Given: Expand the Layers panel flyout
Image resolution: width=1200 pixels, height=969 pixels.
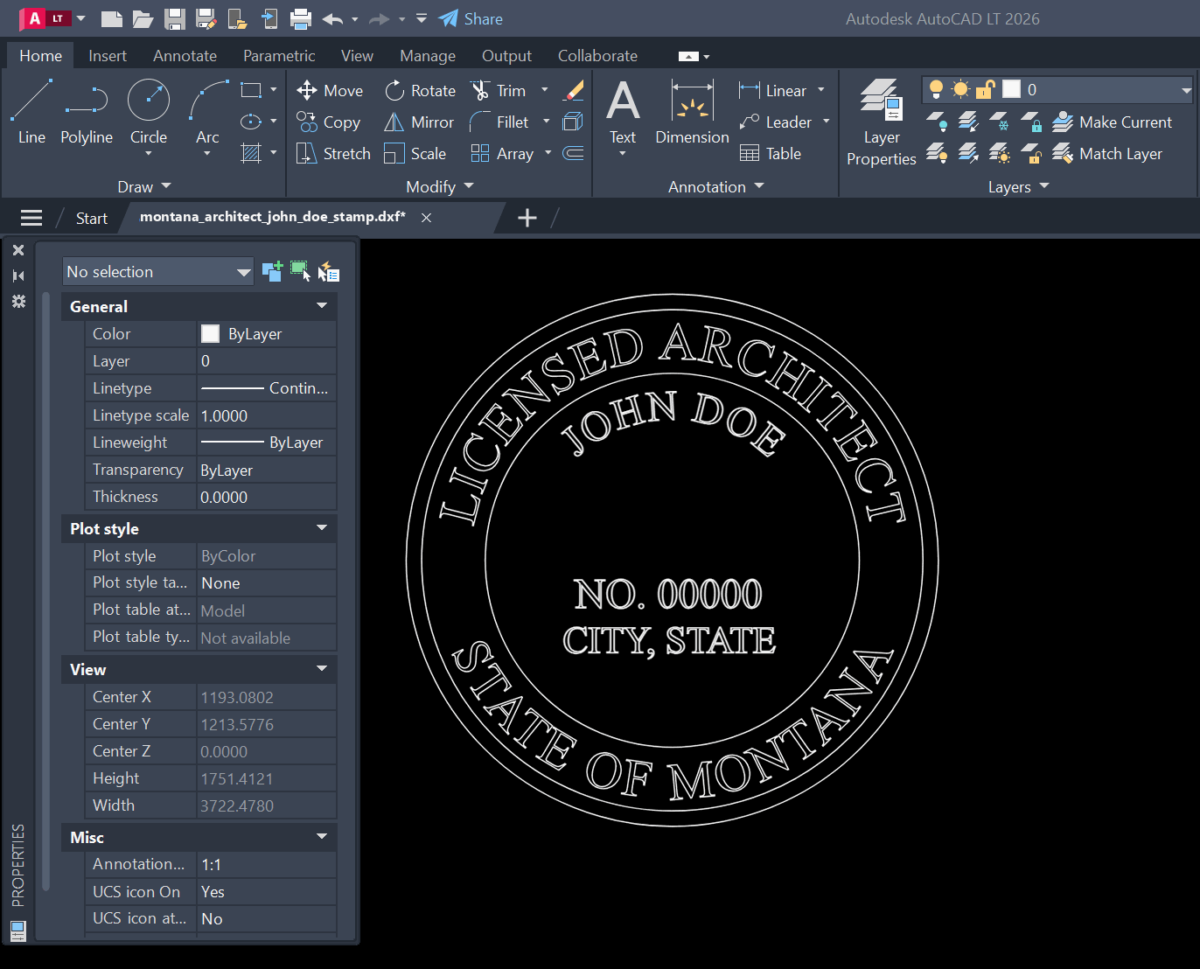Looking at the screenshot, I should [x=1019, y=186].
